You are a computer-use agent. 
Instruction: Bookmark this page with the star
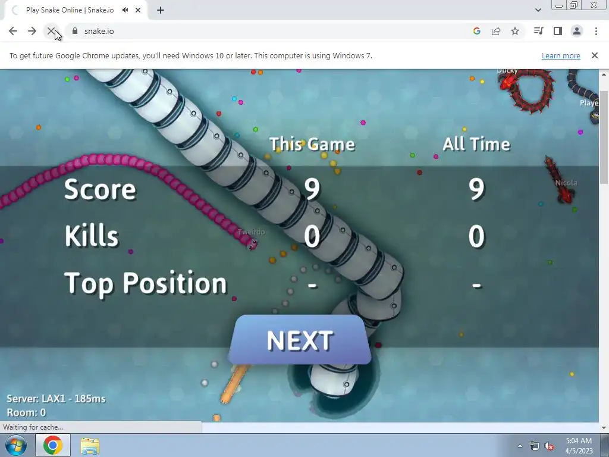coord(515,31)
